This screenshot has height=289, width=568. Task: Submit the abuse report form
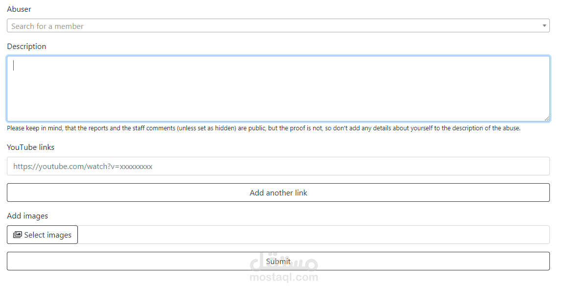[x=278, y=261]
